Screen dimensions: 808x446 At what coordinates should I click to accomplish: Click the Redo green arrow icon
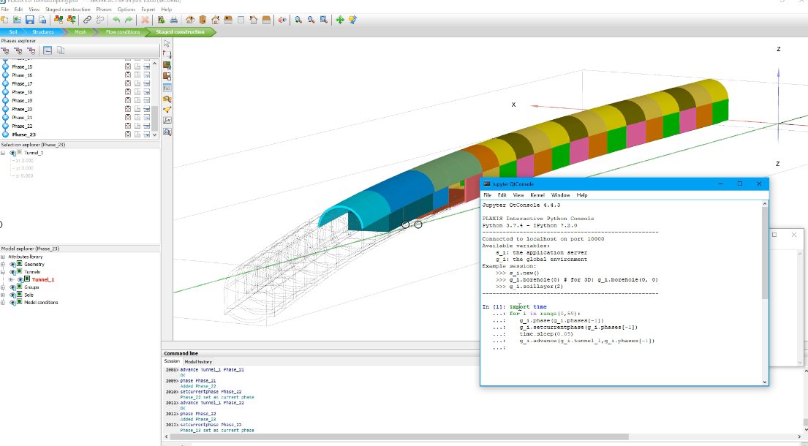(129, 20)
